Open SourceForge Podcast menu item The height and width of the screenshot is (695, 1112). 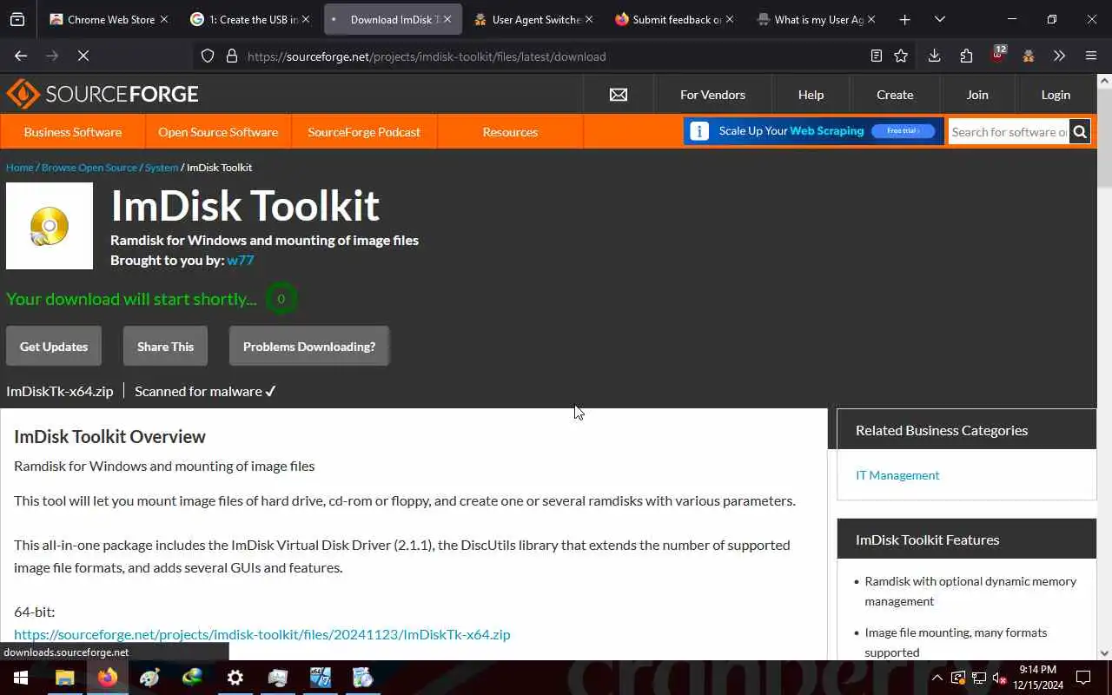point(364,132)
